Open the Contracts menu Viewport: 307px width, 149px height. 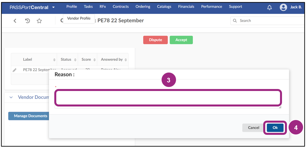120,7
